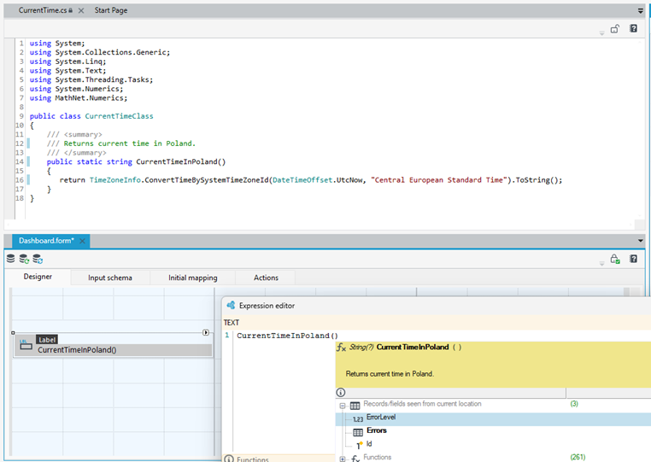Click the lock indicator on CurrentTime.cs tab
This screenshot has width=651, height=462.
[x=71, y=10]
